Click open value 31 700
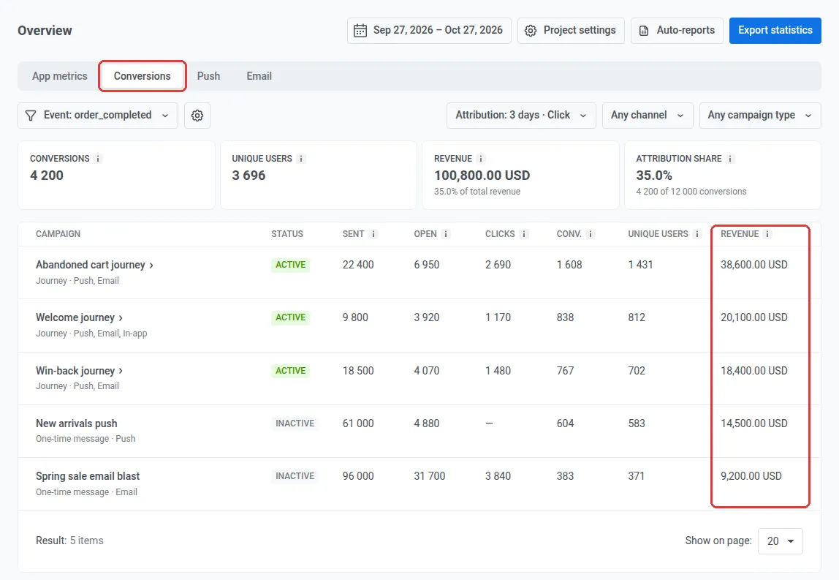 429,476
